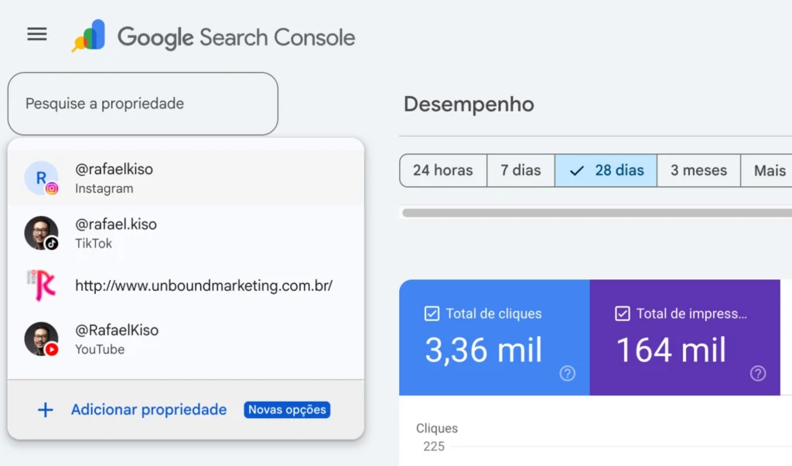The height and width of the screenshot is (466, 792).
Task: Toggle the Total de impressões checkbox
Action: coord(623,314)
